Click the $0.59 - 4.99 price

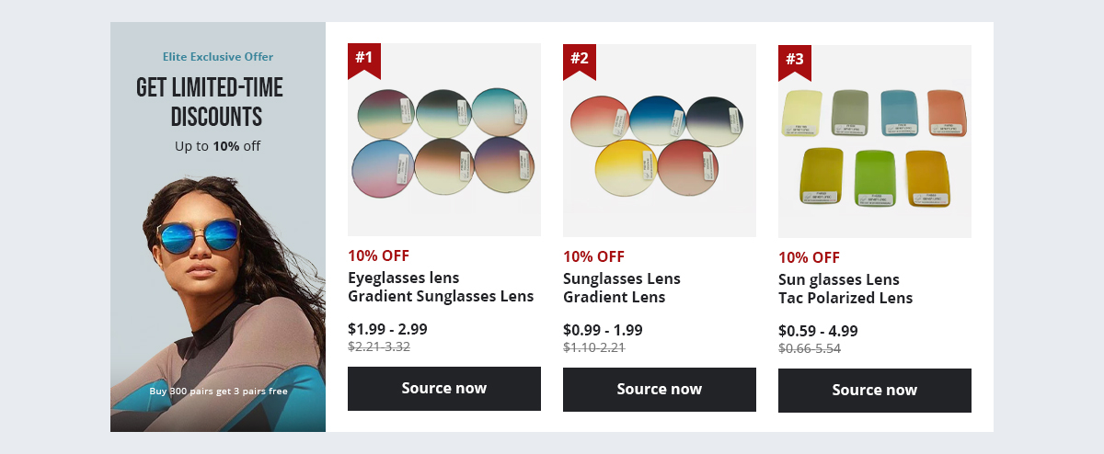click(818, 331)
